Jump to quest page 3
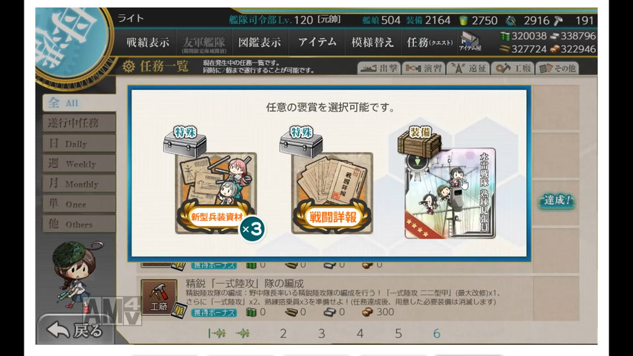The image size is (633, 356). click(321, 334)
